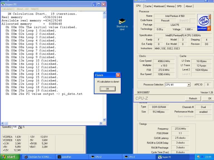The height and width of the screenshot is (160, 214).
Task: Click OK in the Finish dialog
Action: pos(108,89)
